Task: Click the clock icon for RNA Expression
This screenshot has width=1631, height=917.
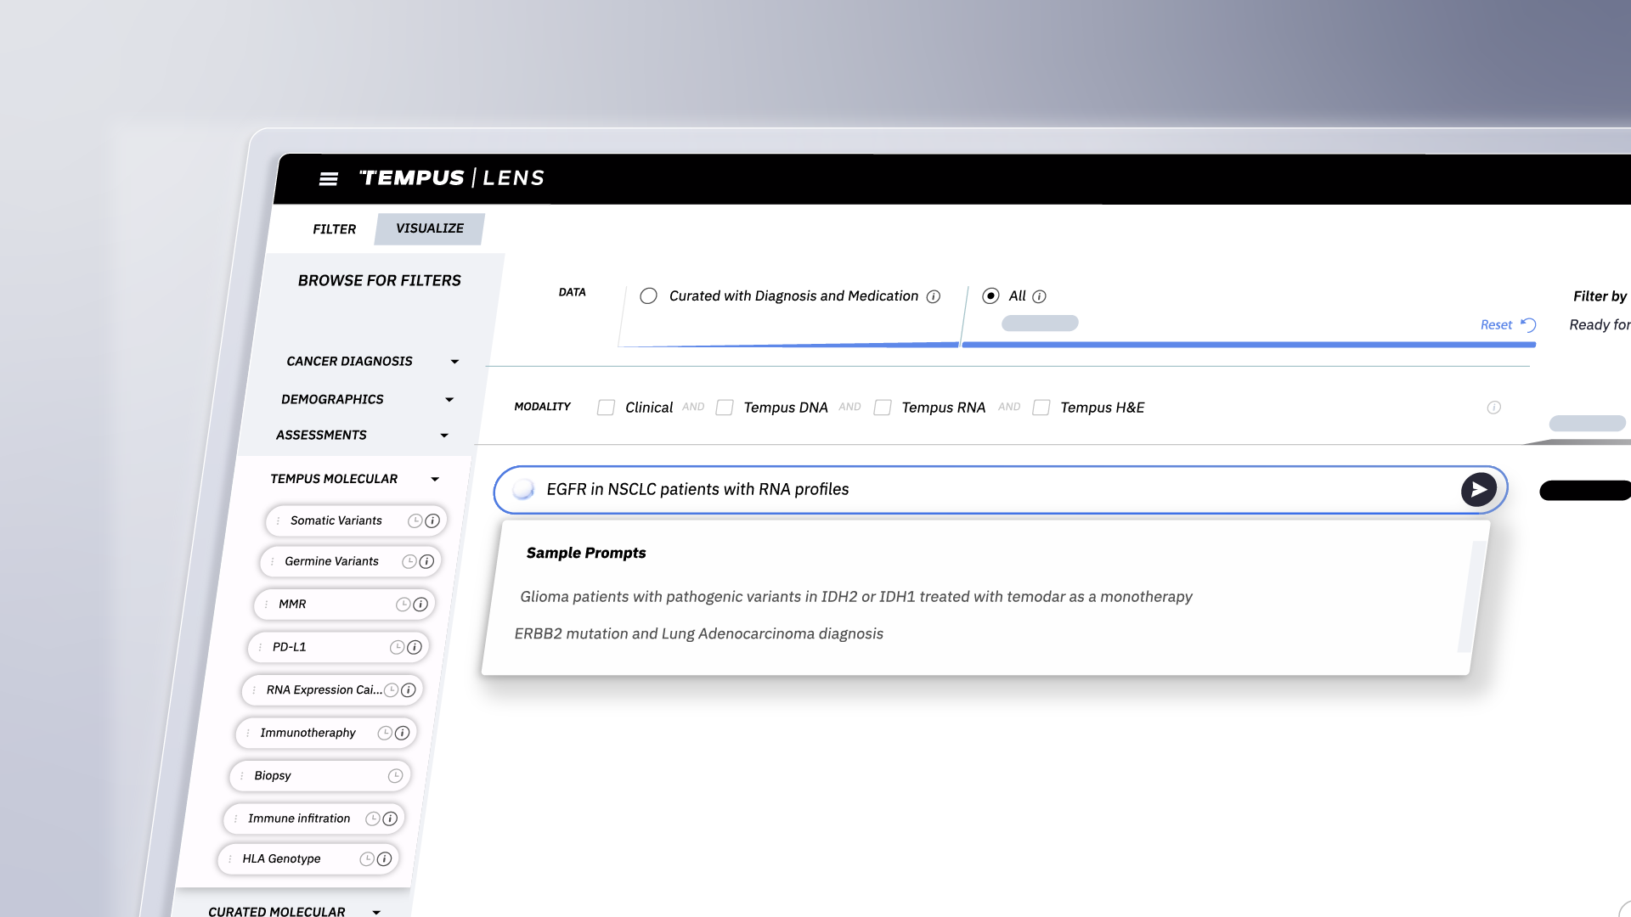Action: point(391,690)
